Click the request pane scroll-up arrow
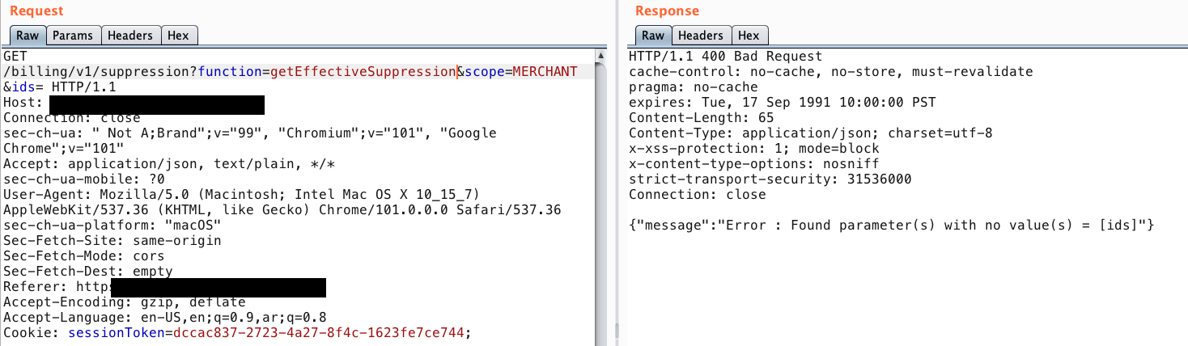This screenshot has width=1188, height=346. [x=600, y=57]
